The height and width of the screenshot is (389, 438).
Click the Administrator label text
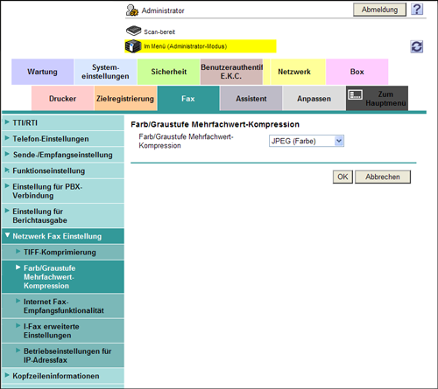point(163,10)
